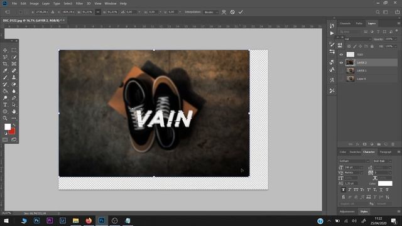Viewport: 402px width, 226px height.
Task: Toggle lock transparent pixels
Action: tap(349, 46)
